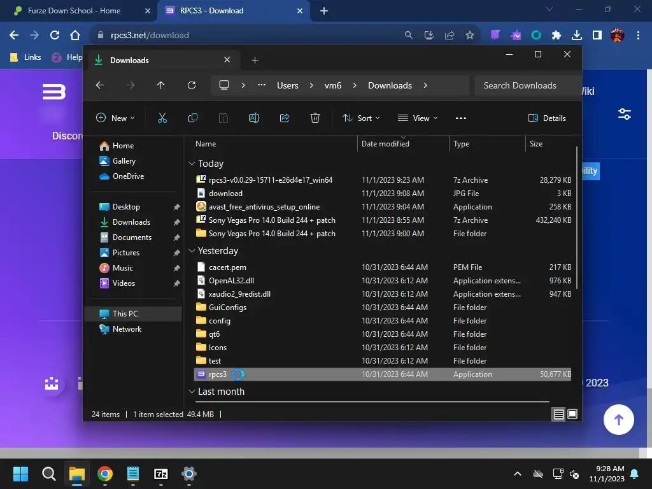Image resolution: width=652 pixels, height=489 pixels.
Task: Click Chrome home button
Action: click(x=75, y=36)
